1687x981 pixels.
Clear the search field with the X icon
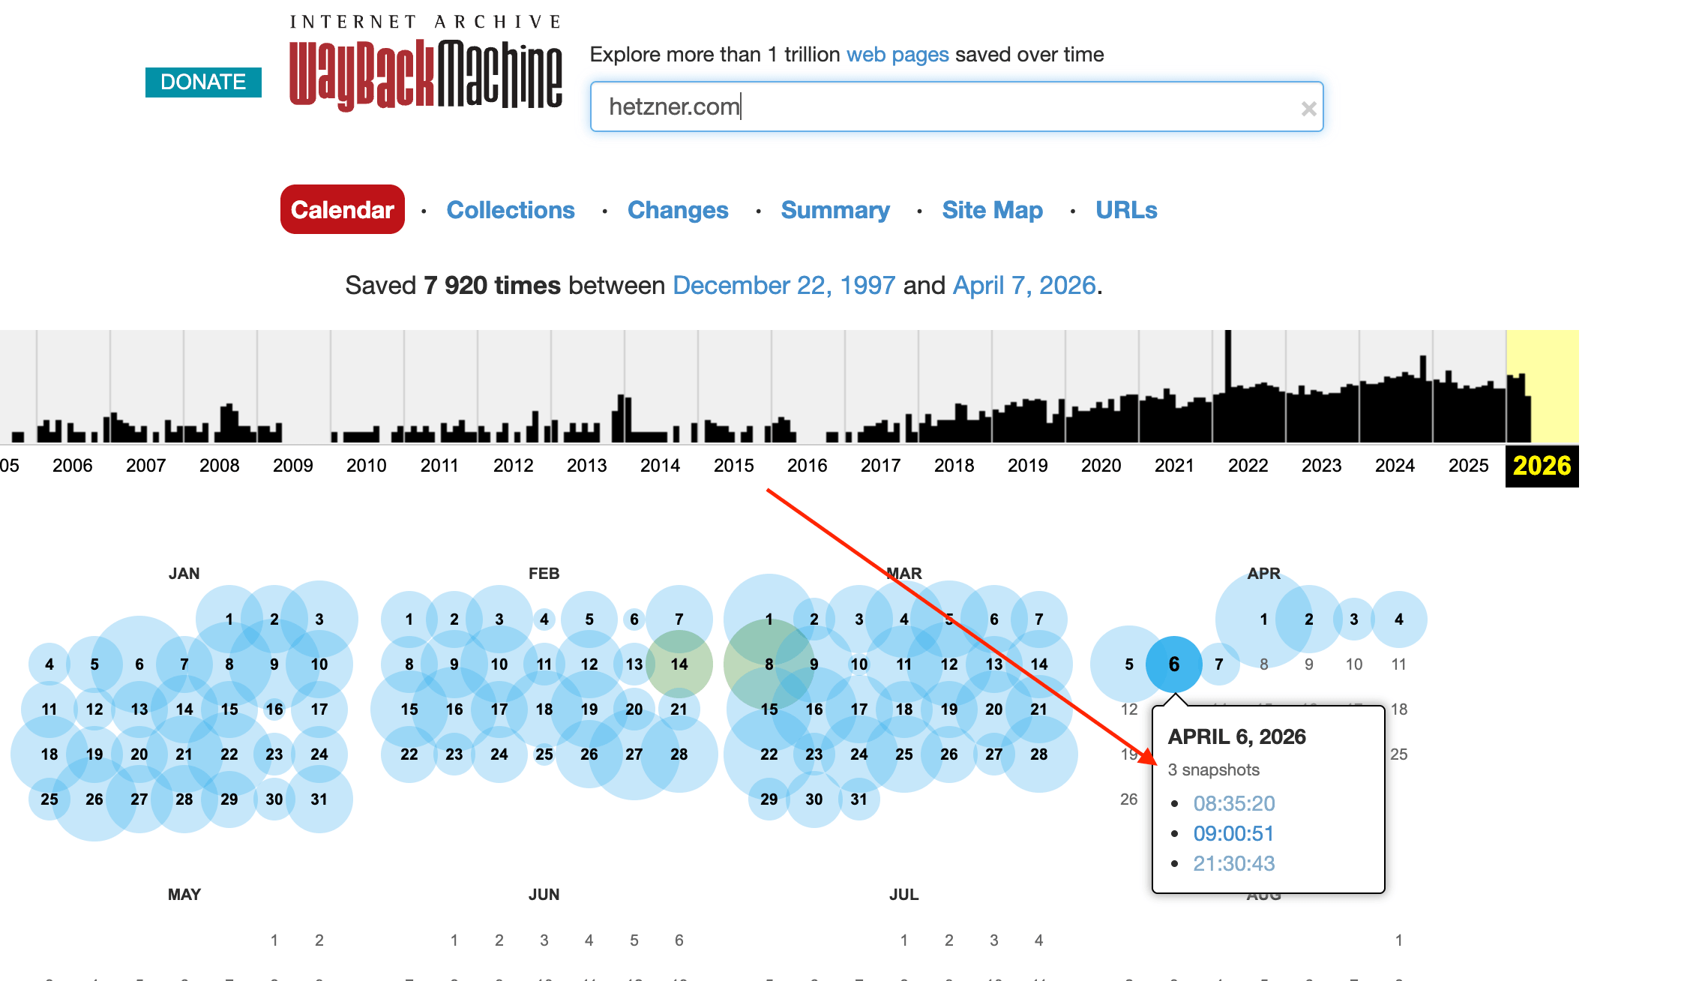point(1308,109)
